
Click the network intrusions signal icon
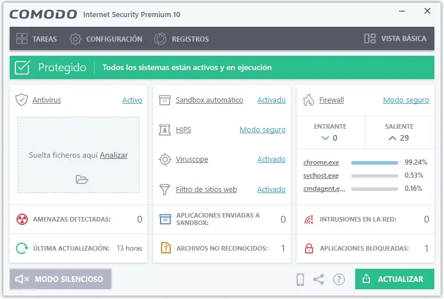coord(309,219)
